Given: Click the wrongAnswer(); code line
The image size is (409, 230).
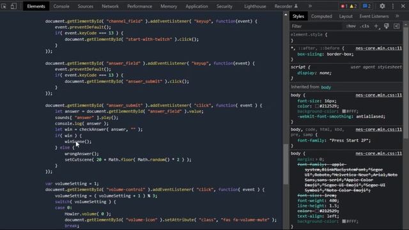Looking at the screenshot, I should point(82,153).
